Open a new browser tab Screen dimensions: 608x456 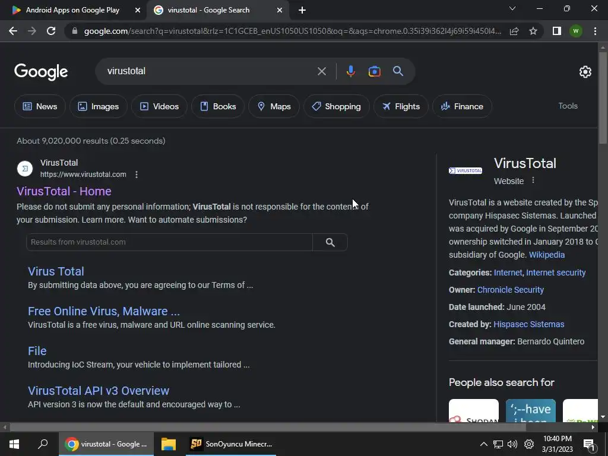(302, 10)
